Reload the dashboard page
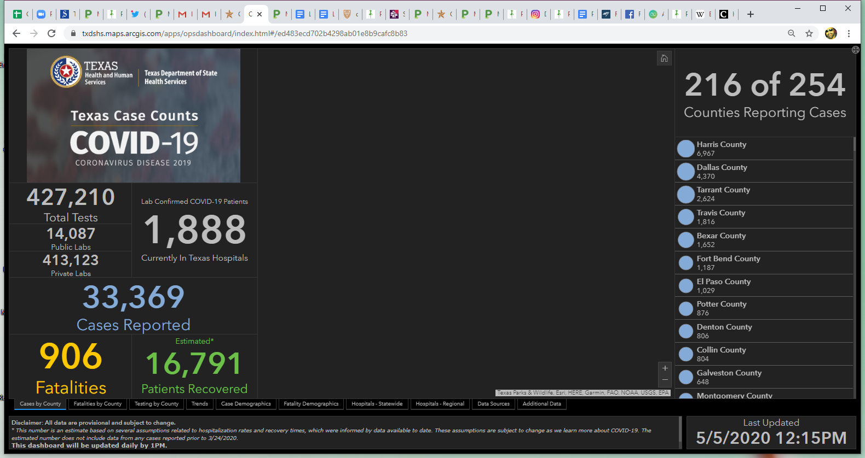 coord(51,33)
